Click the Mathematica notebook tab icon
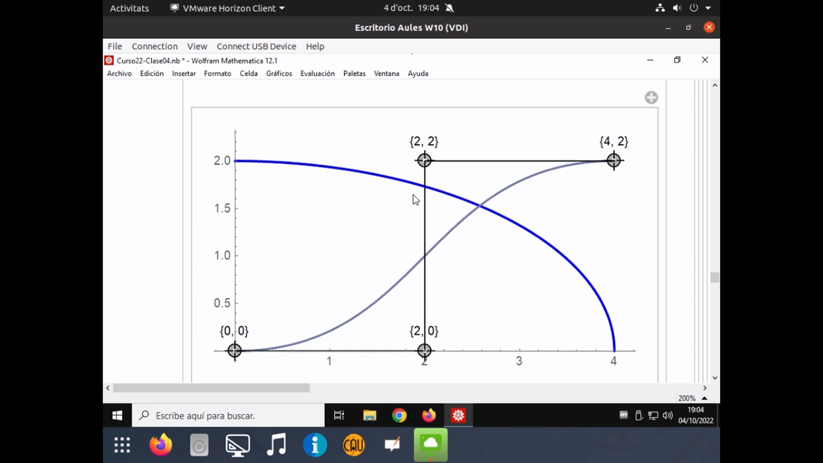Viewport: 823px width, 463px height. 108,60
